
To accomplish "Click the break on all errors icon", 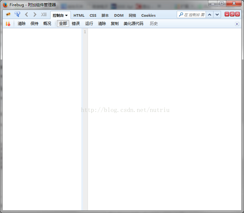I will pyautogui.click(x=8, y=24).
